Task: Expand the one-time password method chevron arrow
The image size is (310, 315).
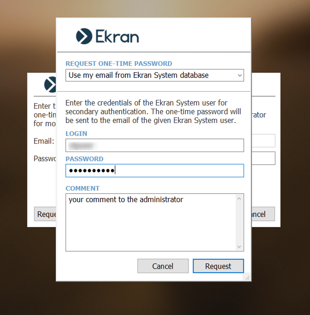Action: tap(240, 75)
